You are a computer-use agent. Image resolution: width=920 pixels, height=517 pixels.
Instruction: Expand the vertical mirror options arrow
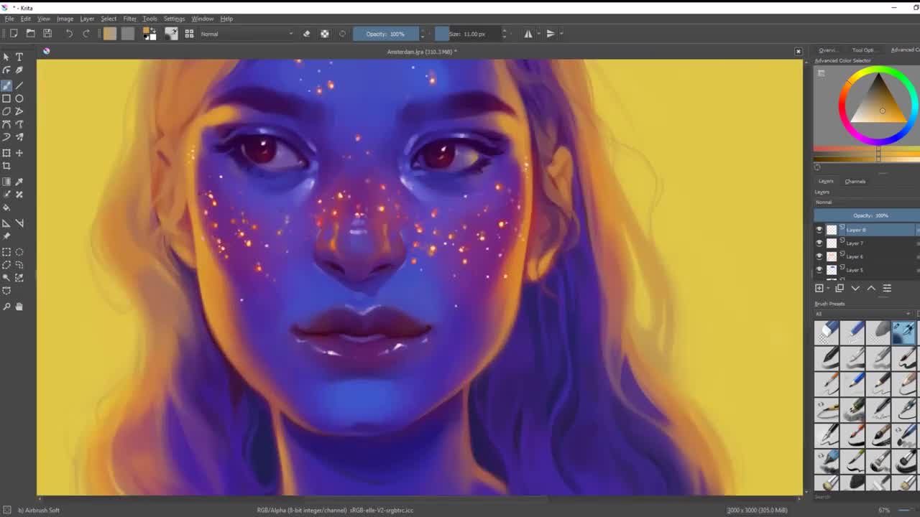(561, 34)
